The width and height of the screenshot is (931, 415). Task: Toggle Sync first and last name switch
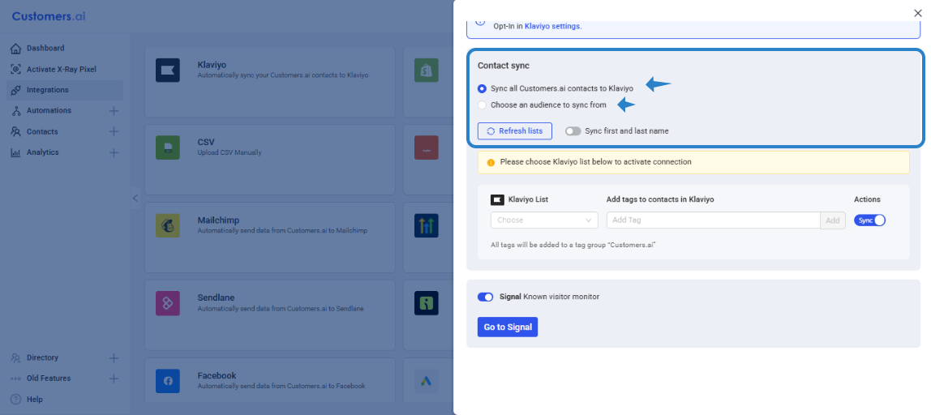coord(573,130)
